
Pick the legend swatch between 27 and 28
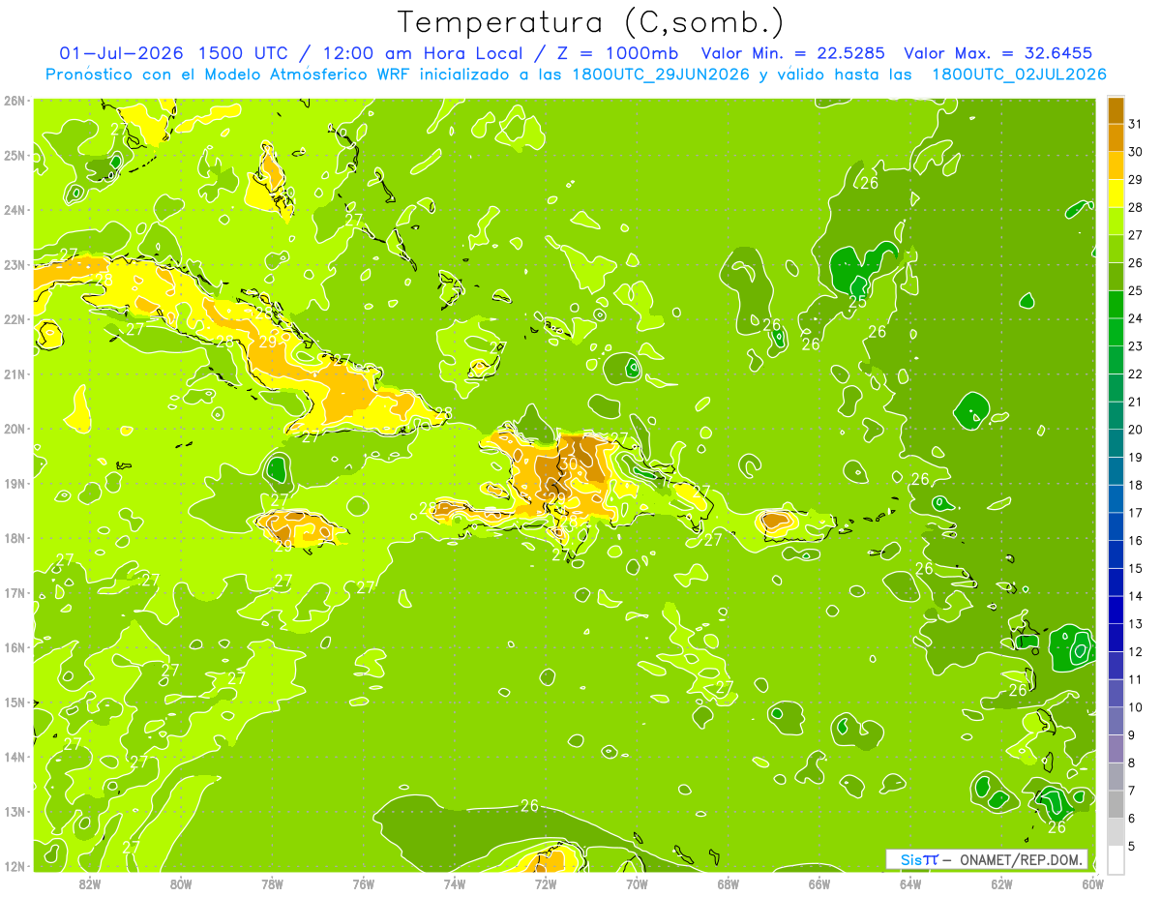coord(1116,221)
